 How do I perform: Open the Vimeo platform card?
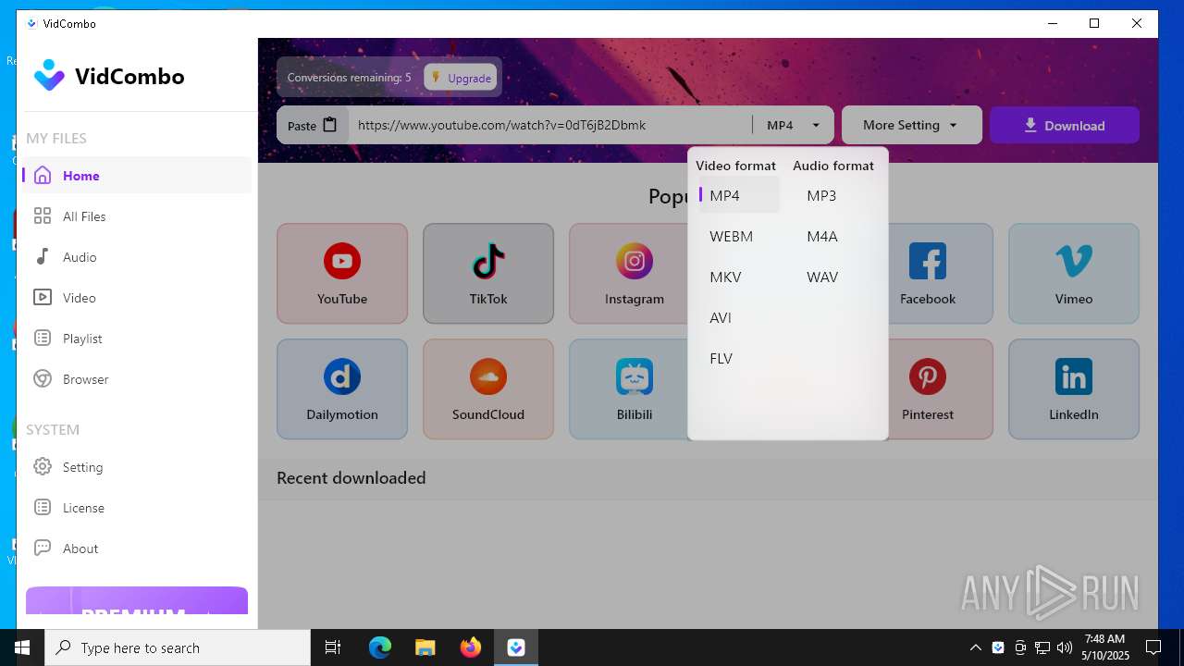tap(1074, 273)
